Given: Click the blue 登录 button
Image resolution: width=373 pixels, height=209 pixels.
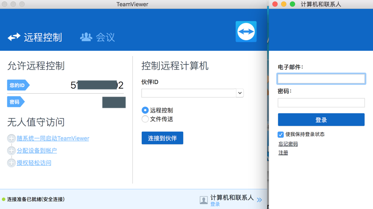Looking at the screenshot, I should pos(321,120).
